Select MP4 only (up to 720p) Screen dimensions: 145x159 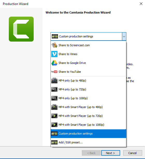(88, 89)
